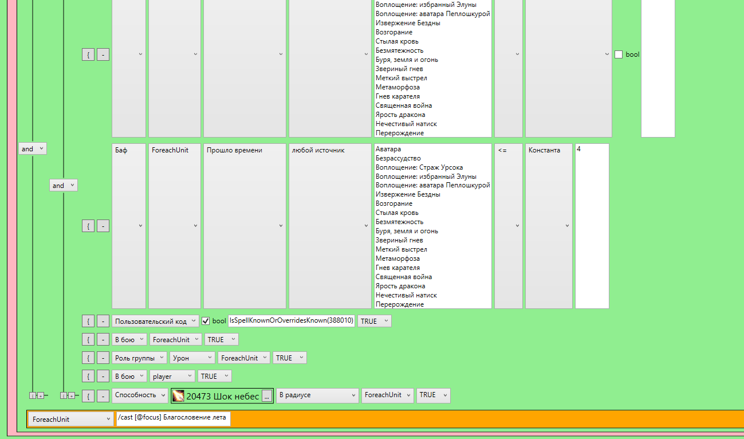Select Аватара in the buff list
The height and width of the screenshot is (439, 744).
tap(388, 149)
